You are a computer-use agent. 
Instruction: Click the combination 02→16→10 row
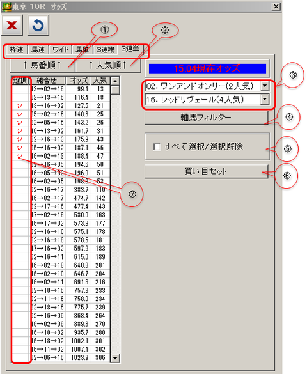tap(48, 232)
